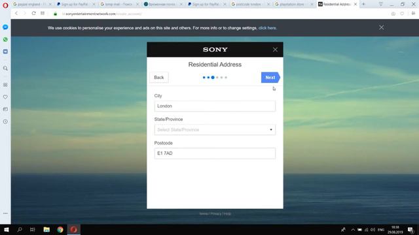This screenshot has width=419, height=235.
Task: Click the Opera taskbar icon
Action: click(74, 229)
